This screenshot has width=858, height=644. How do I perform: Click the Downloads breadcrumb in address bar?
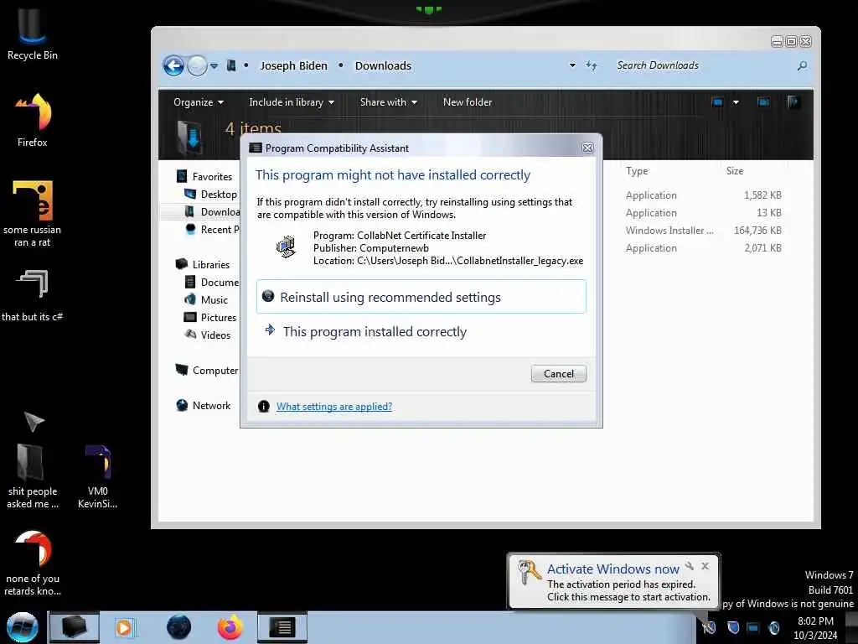(383, 65)
